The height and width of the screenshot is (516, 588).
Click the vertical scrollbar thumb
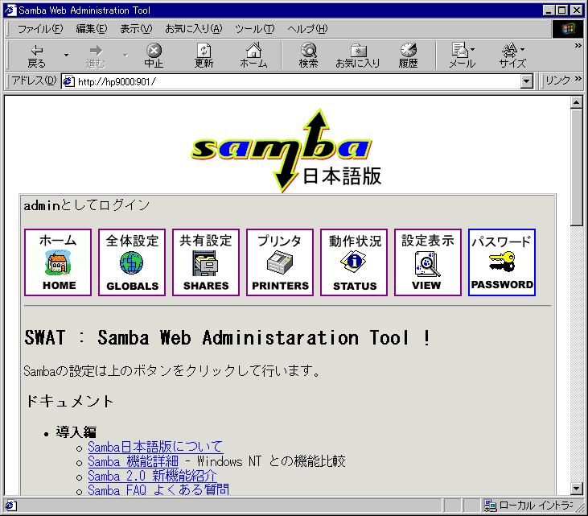576,167
